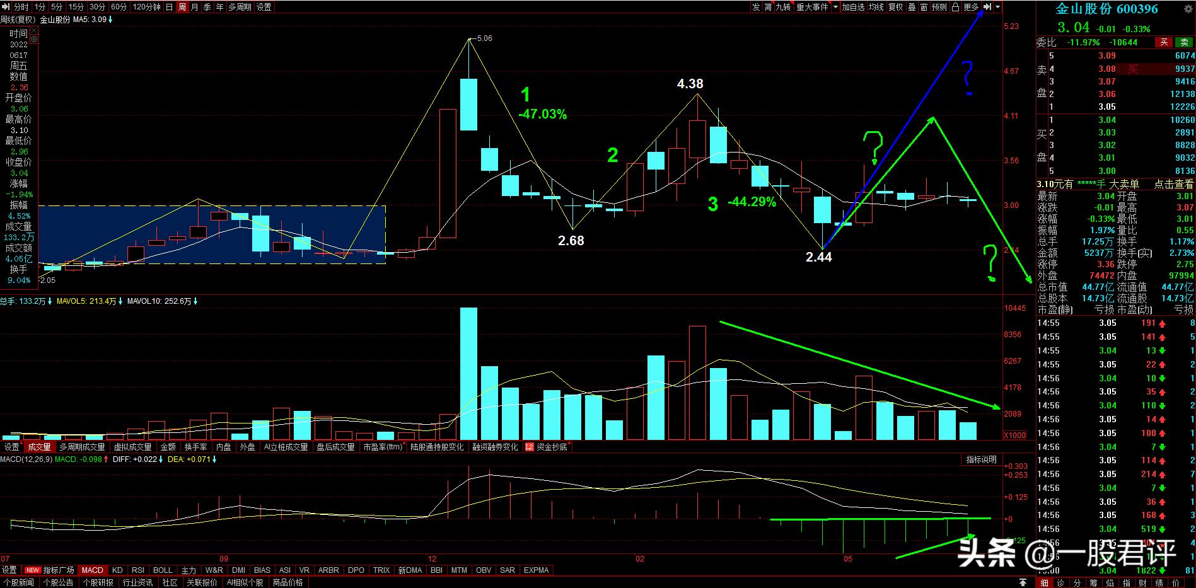Open 设置 on the volume indicator bar
Screen dimensions: 1196x588
[x=12, y=447]
